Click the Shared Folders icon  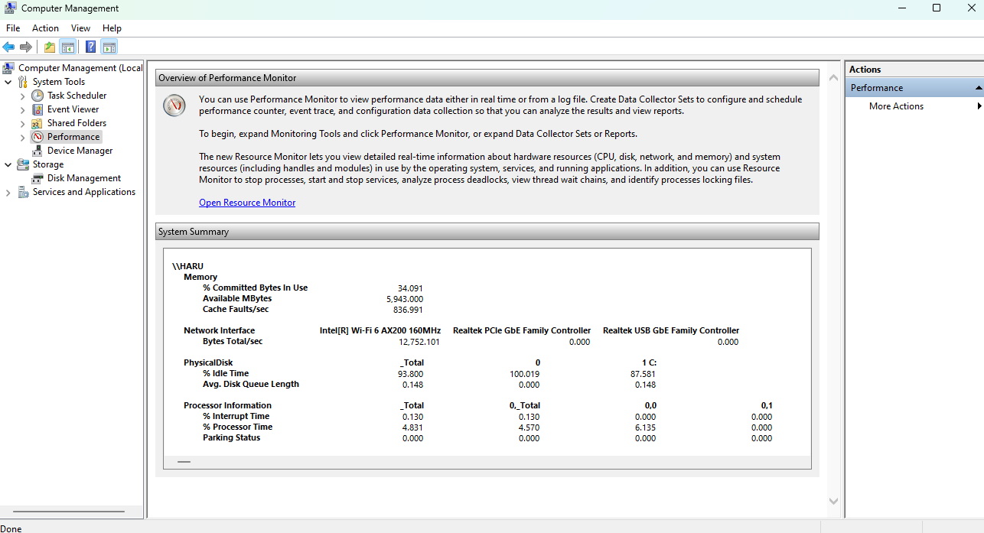37,123
